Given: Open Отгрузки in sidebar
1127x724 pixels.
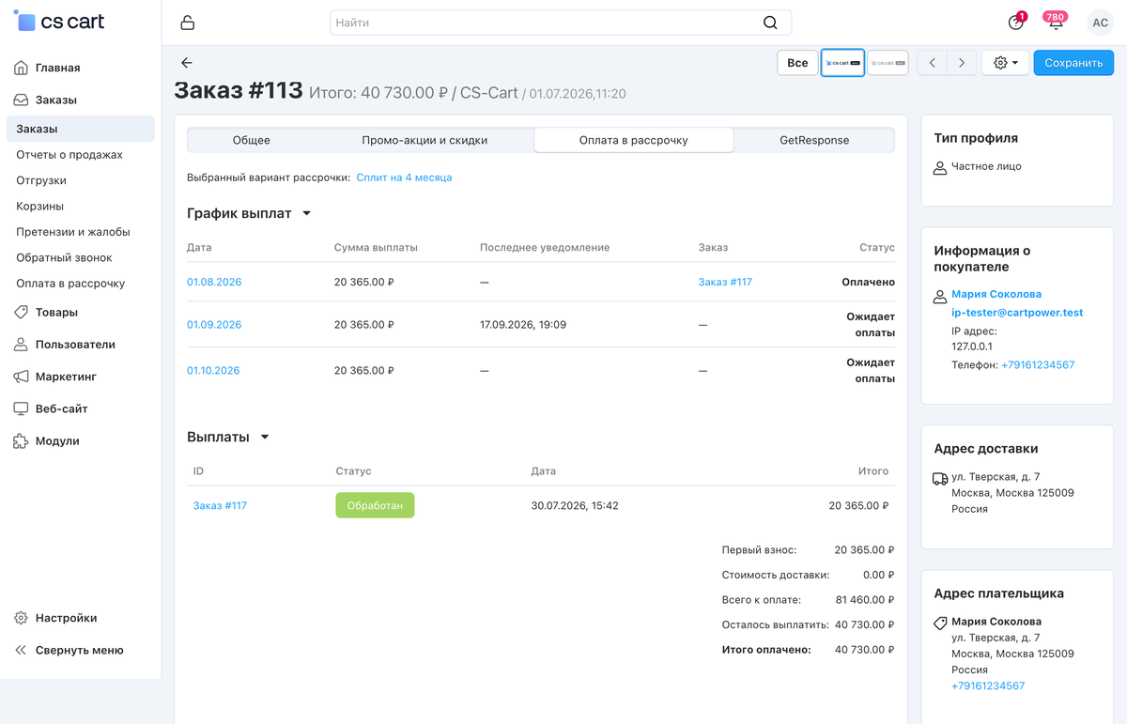Looking at the screenshot, I should [41, 180].
